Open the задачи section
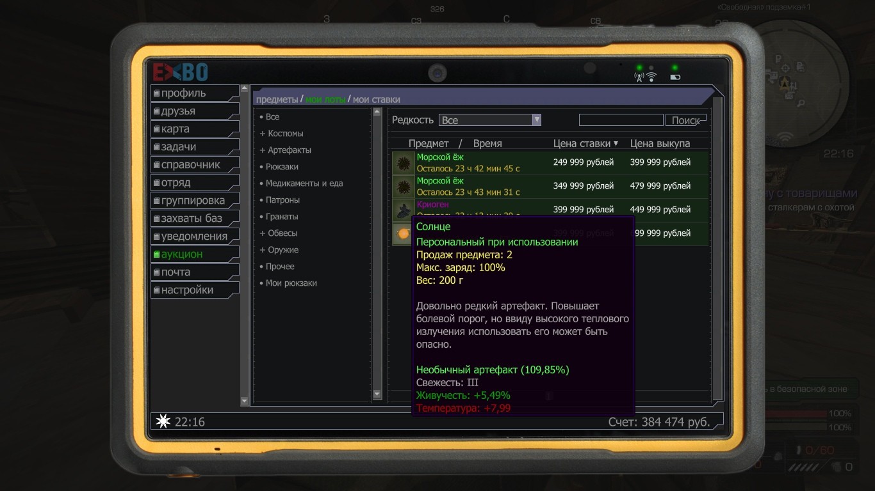875x491 pixels. [195, 147]
